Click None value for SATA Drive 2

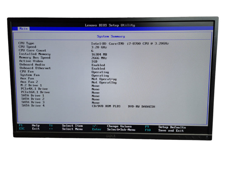click(96, 99)
